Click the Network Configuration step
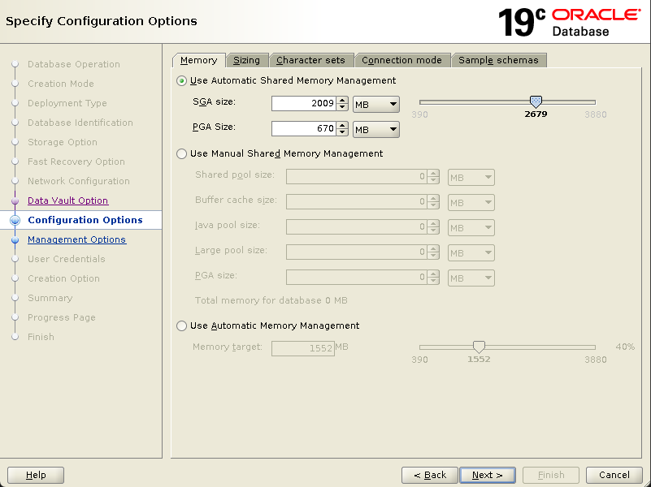The image size is (651, 487). click(79, 181)
